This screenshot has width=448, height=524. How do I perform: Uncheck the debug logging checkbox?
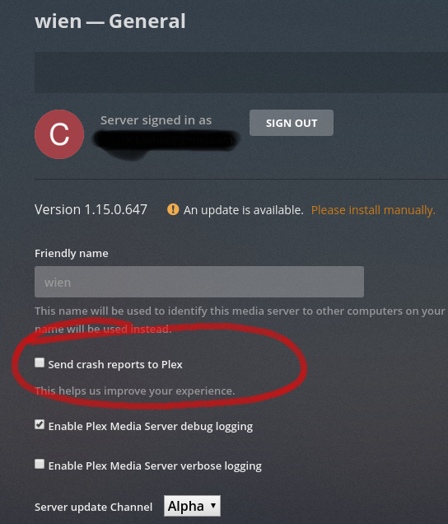[40, 425]
